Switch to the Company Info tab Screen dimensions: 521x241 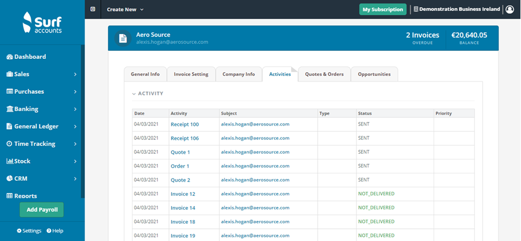click(239, 74)
